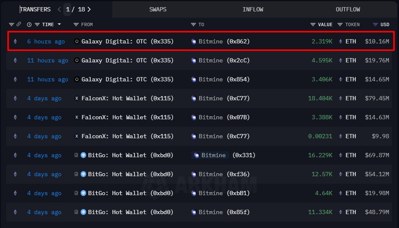Switch to the SWAPS tab
The image size is (399, 228).
click(x=158, y=9)
